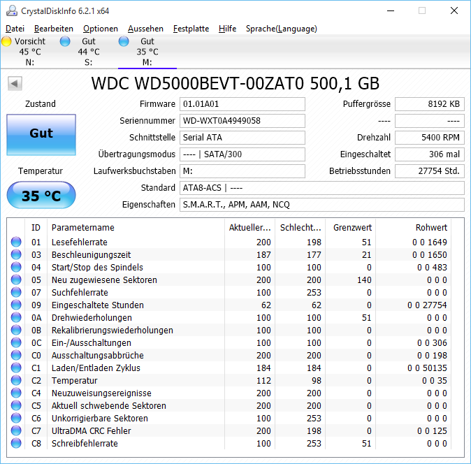Screen dimensions: 471x464
Task: Select the Lesefehlerrate parameter name
Action: pos(79,242)
